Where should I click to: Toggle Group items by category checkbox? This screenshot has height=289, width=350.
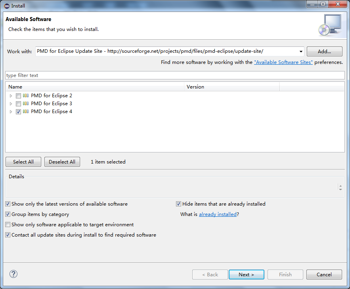point(8,214)
